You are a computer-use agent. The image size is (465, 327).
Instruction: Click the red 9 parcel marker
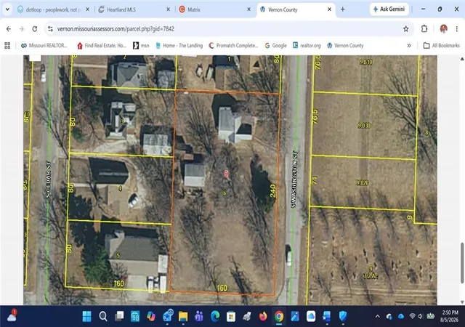226,174
